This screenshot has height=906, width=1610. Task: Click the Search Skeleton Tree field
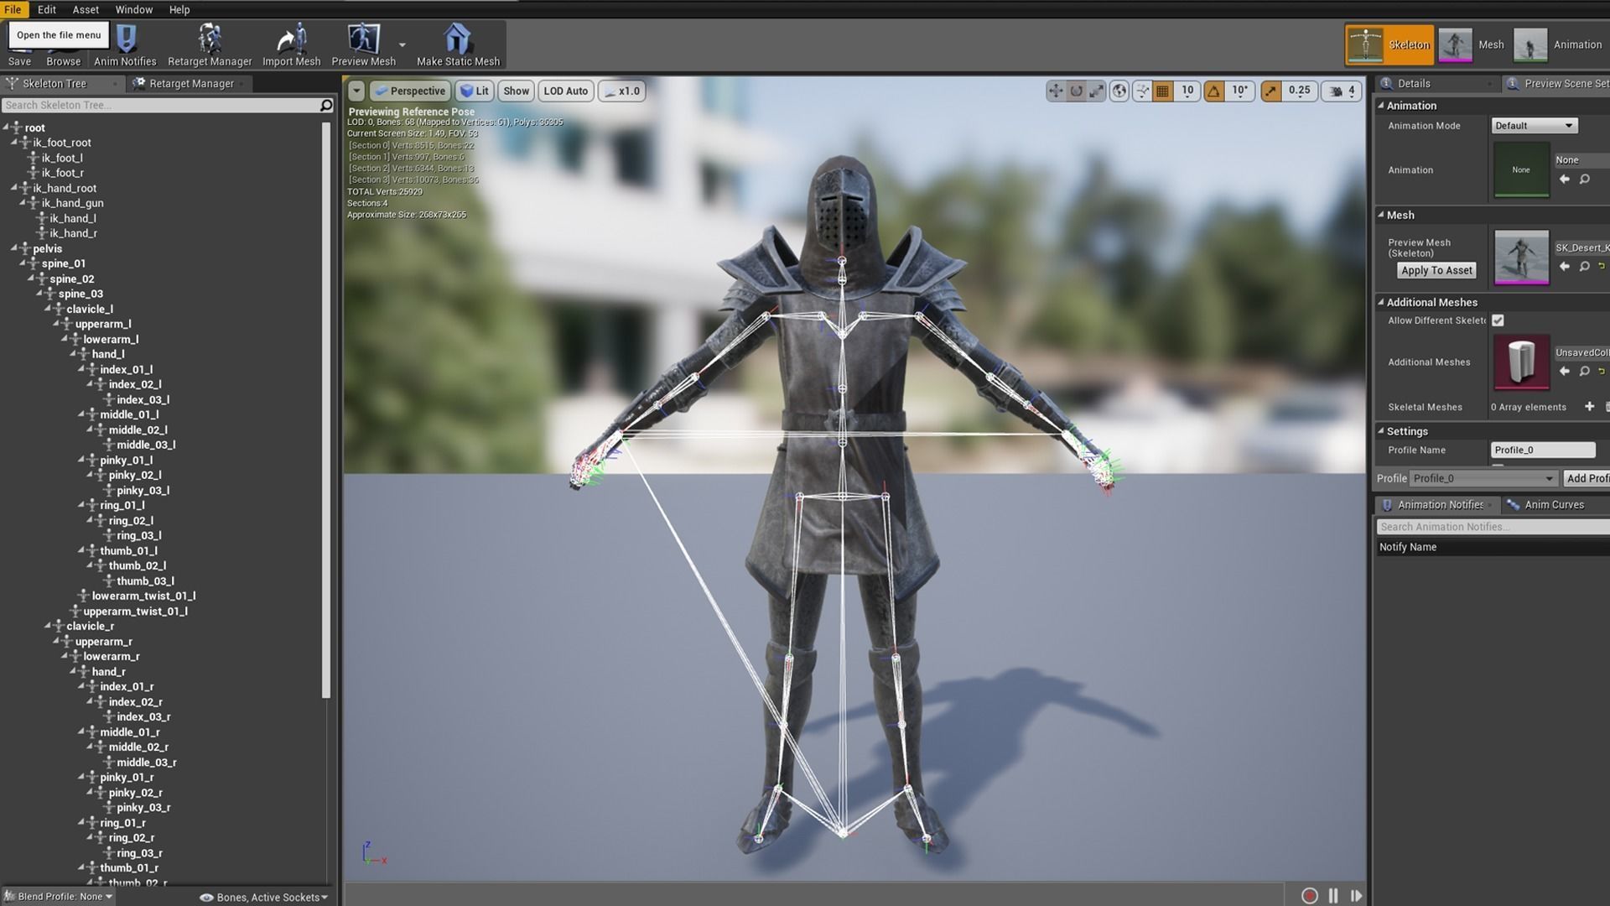click(x=159, y=105)
